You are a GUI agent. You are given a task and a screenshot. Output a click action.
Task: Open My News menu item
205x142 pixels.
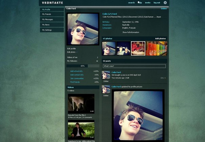(52, 25)
